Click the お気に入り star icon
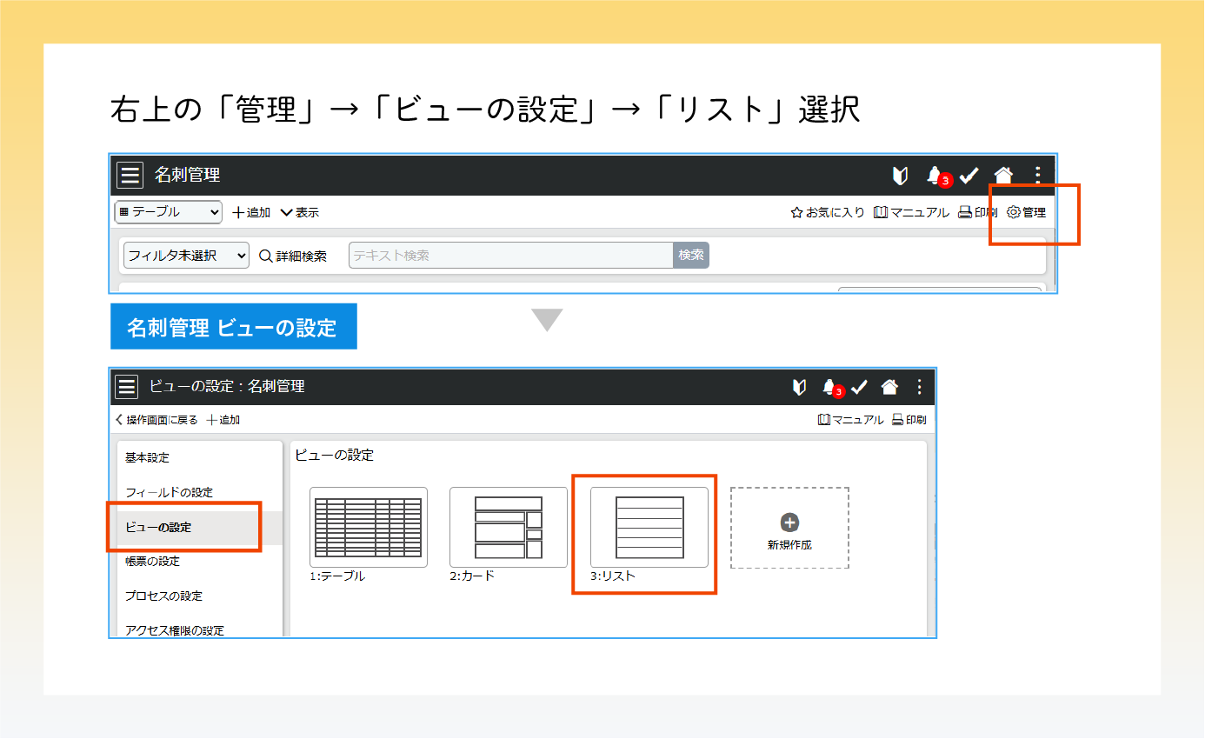 pos(796,212)
